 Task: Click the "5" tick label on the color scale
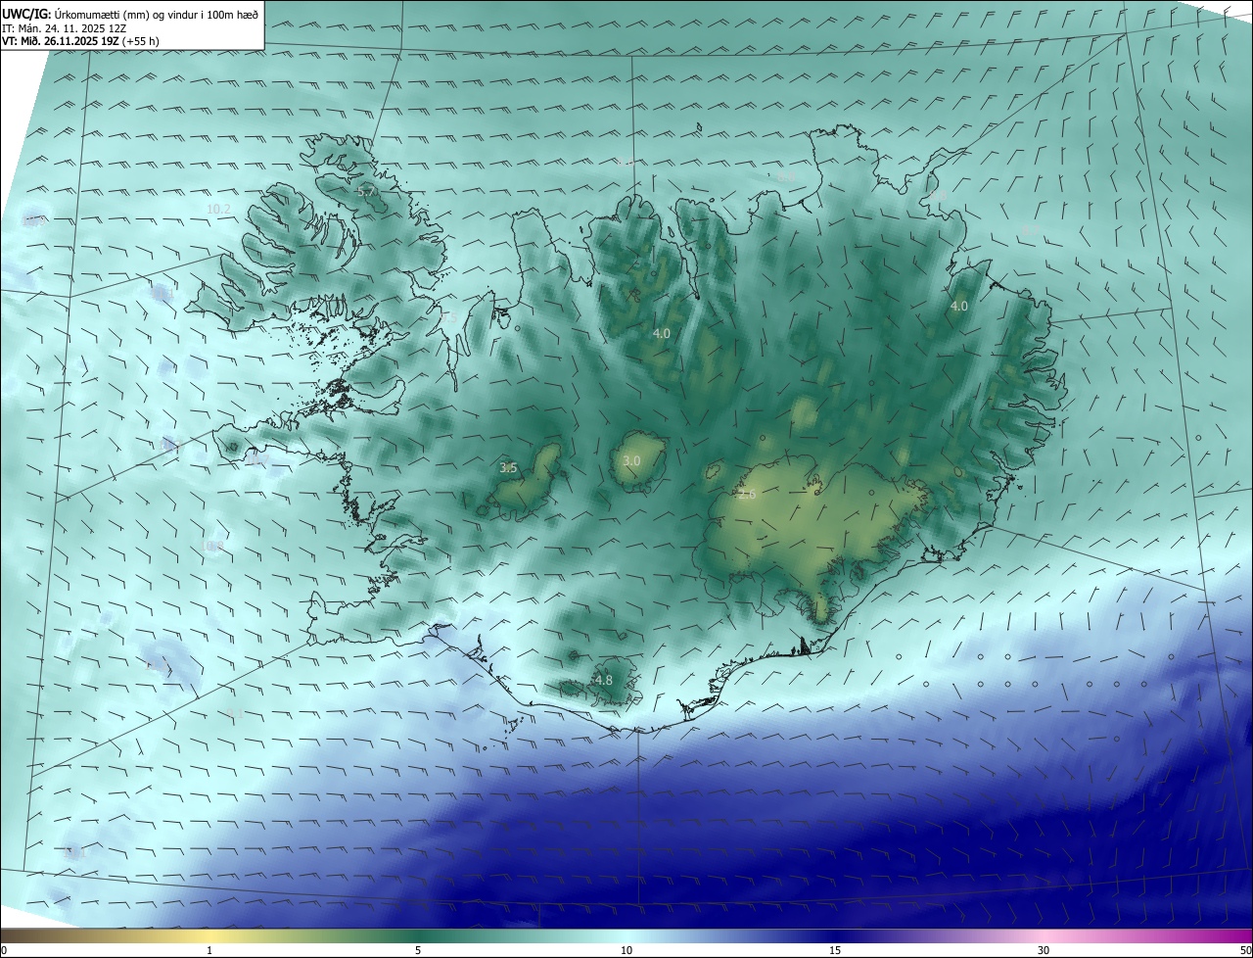point(418,950)
